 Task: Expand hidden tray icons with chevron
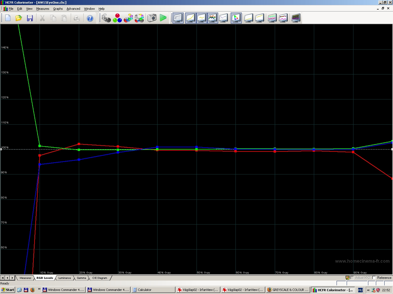click(368, 290)
